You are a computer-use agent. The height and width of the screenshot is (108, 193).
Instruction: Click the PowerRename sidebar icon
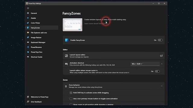(28, 47)
